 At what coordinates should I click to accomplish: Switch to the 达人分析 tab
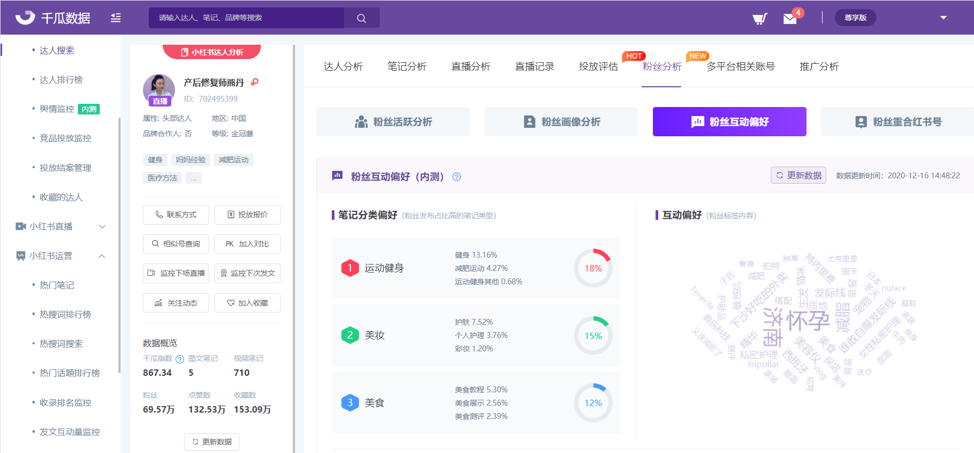point(343,67)
